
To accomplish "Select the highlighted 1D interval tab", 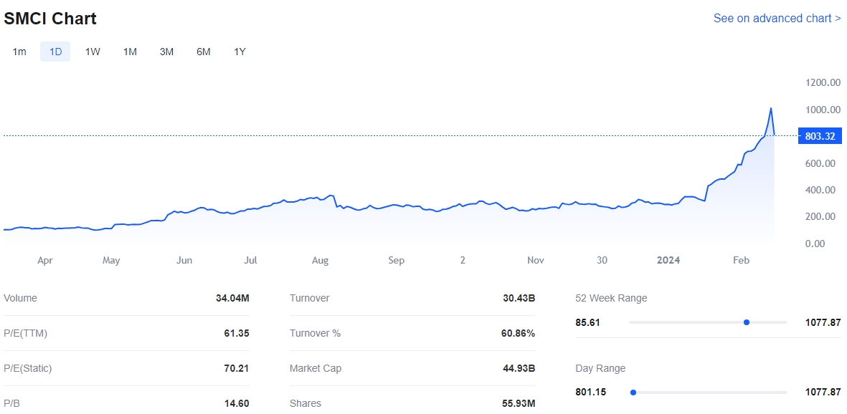I will coord(55,52).
